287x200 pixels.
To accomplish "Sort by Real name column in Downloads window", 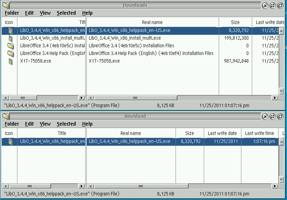I will point(153,22).
